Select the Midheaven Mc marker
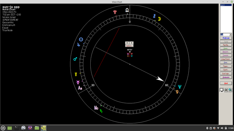Viewport: 234px width, 131px height. click(96, 108)
